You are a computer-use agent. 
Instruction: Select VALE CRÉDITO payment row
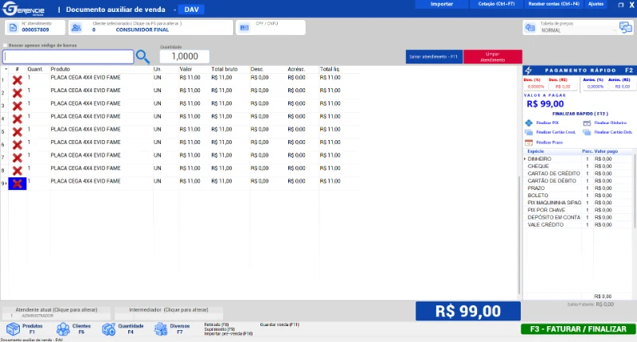coord(578,225)
